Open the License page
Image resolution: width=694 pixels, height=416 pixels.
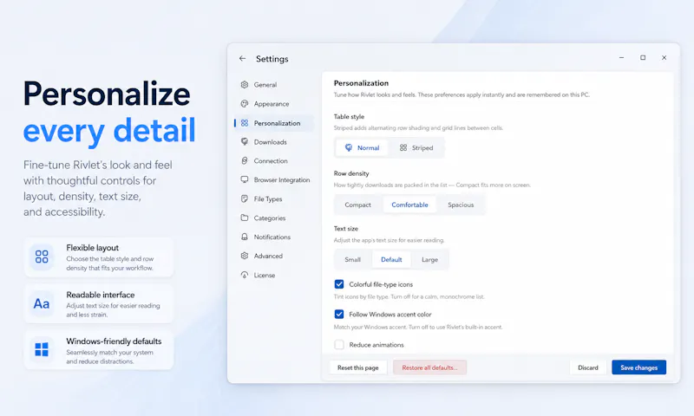click(273, 275)
